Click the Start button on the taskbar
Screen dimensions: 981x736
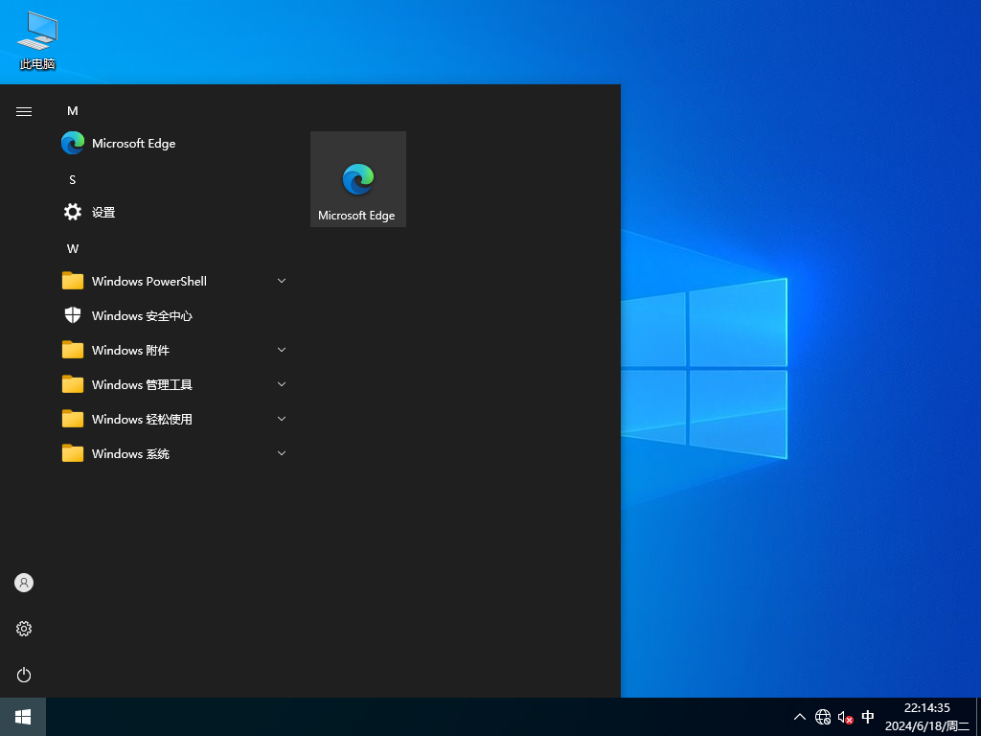pyautogui.click(x=21, y=716)
